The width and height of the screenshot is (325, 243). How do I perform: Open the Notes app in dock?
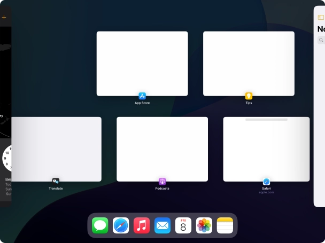pos(225,225)
